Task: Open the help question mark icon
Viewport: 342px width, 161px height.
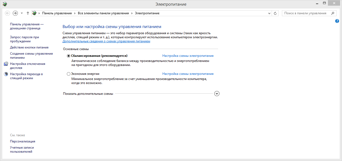Action: coord(337,21)
